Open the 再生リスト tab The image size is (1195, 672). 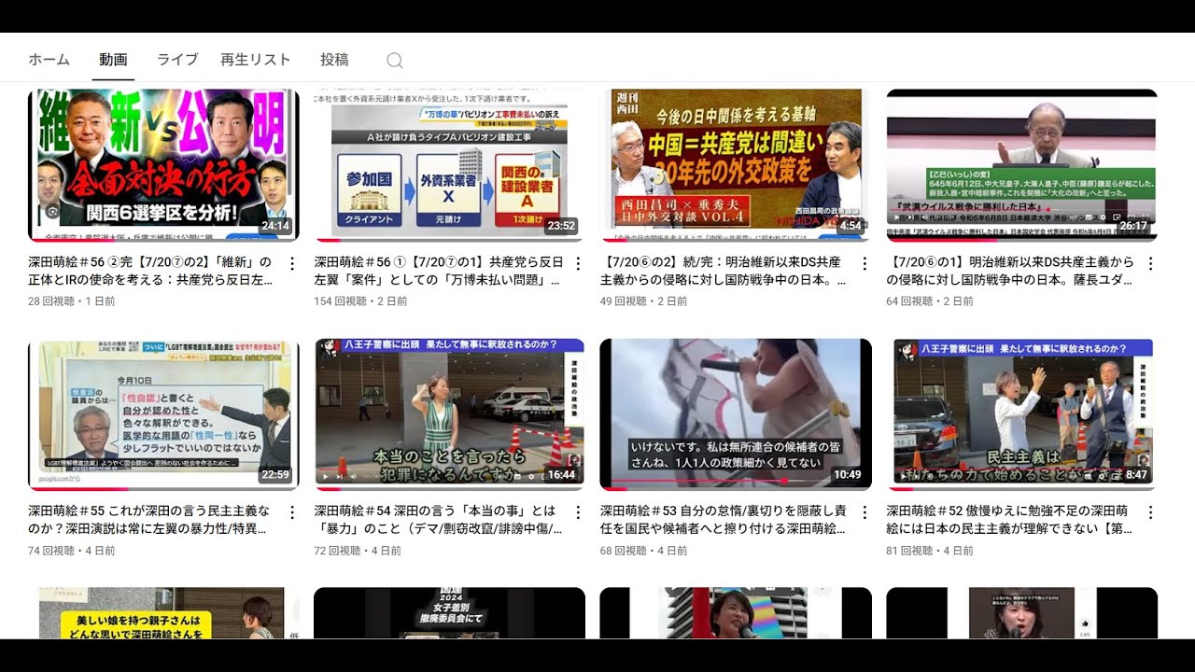coord(256,59)
